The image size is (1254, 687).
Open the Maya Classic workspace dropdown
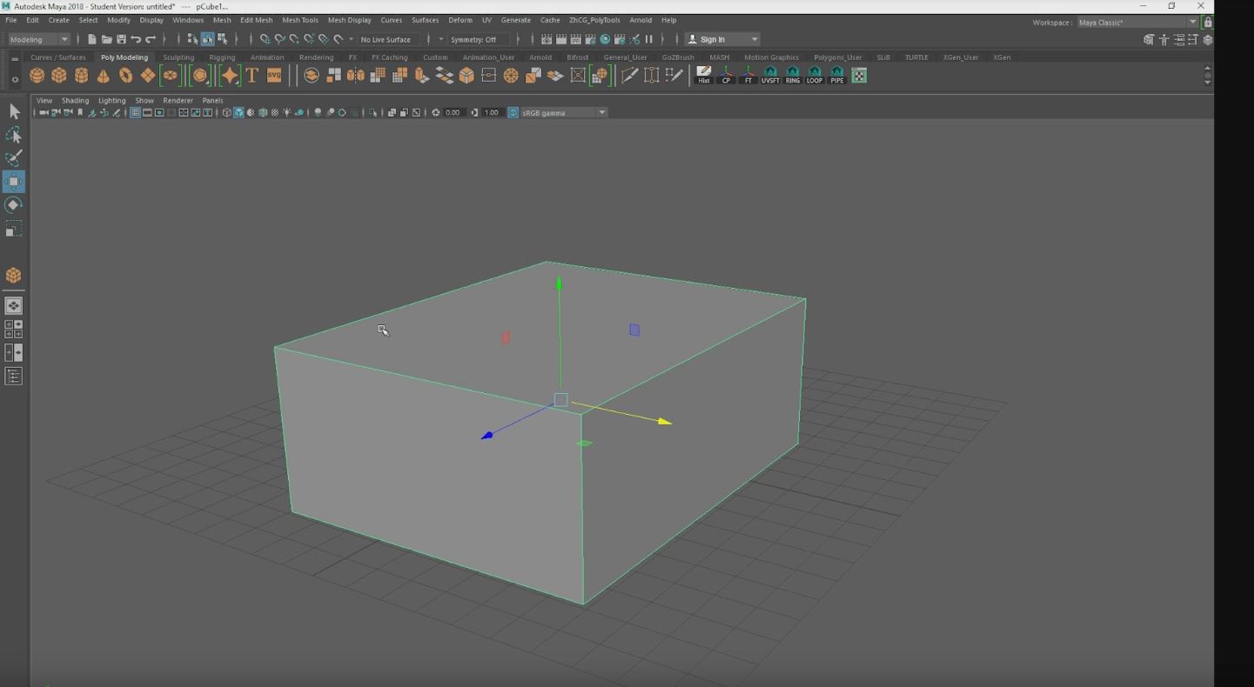click(1136, 23)
